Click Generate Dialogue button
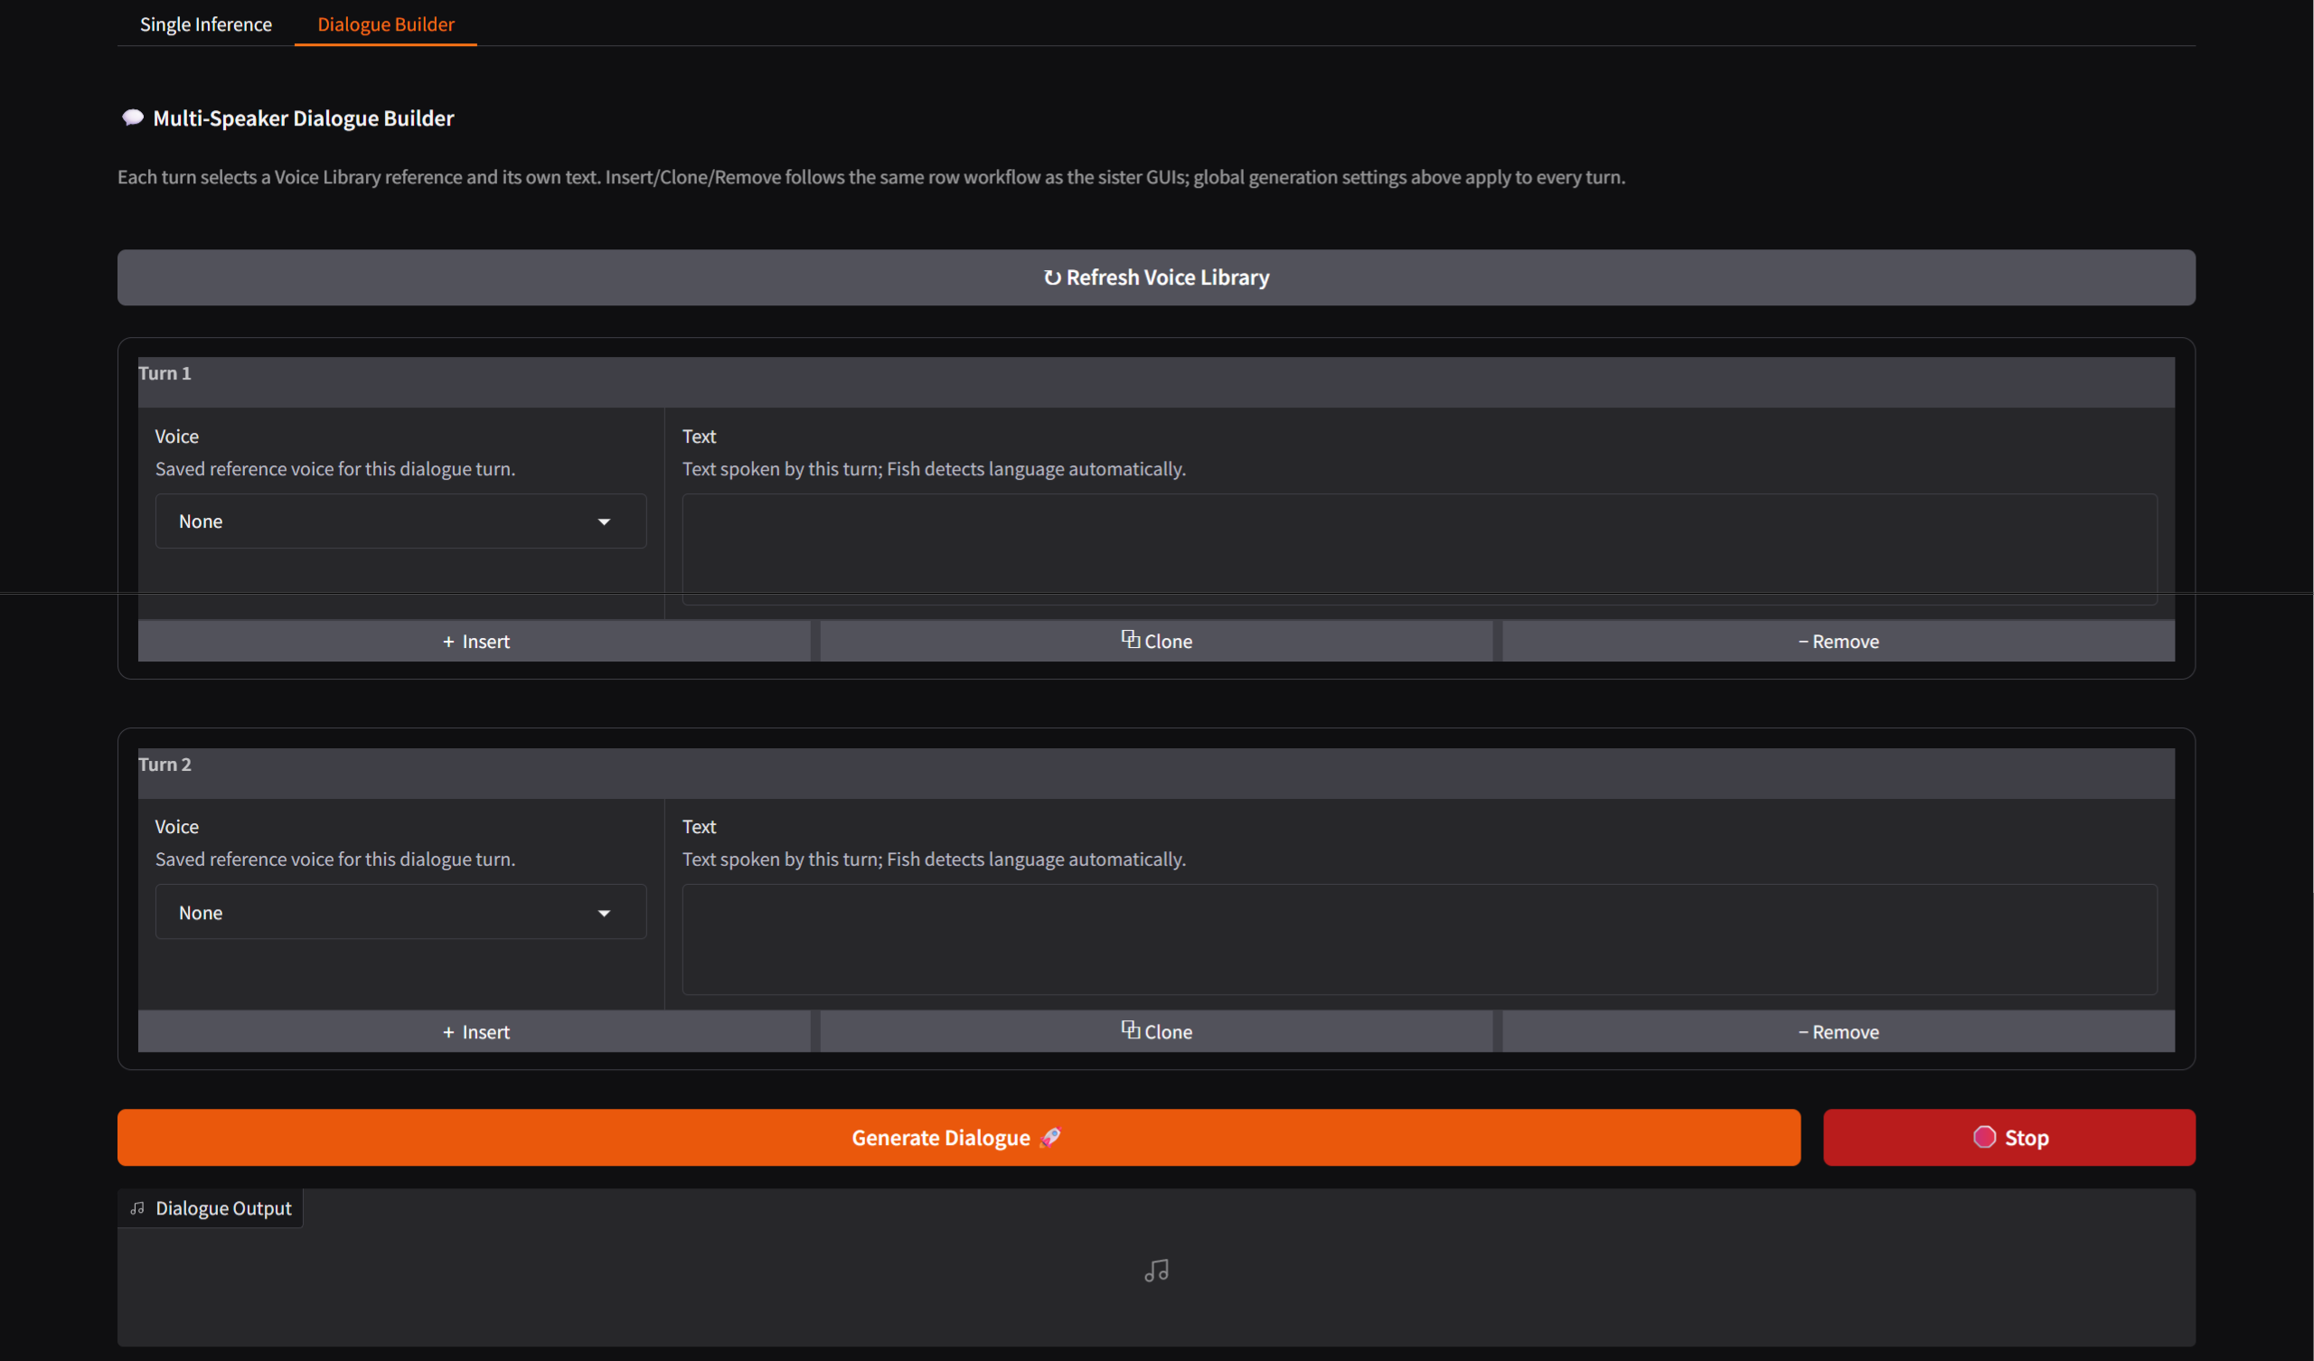This screenshot has height=1361, width=2314. 959,1138
